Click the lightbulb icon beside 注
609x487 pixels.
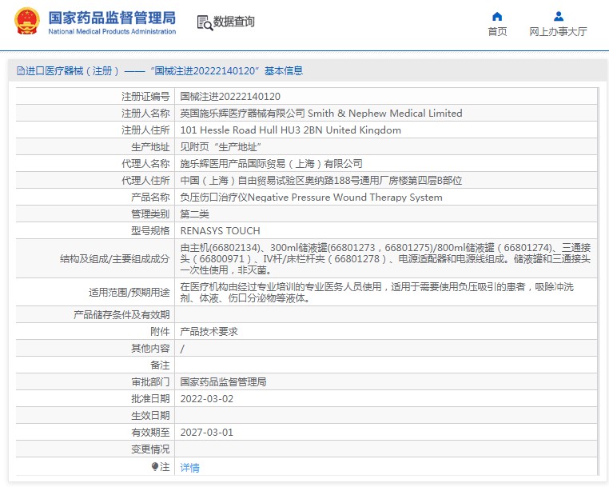[155, 466]
